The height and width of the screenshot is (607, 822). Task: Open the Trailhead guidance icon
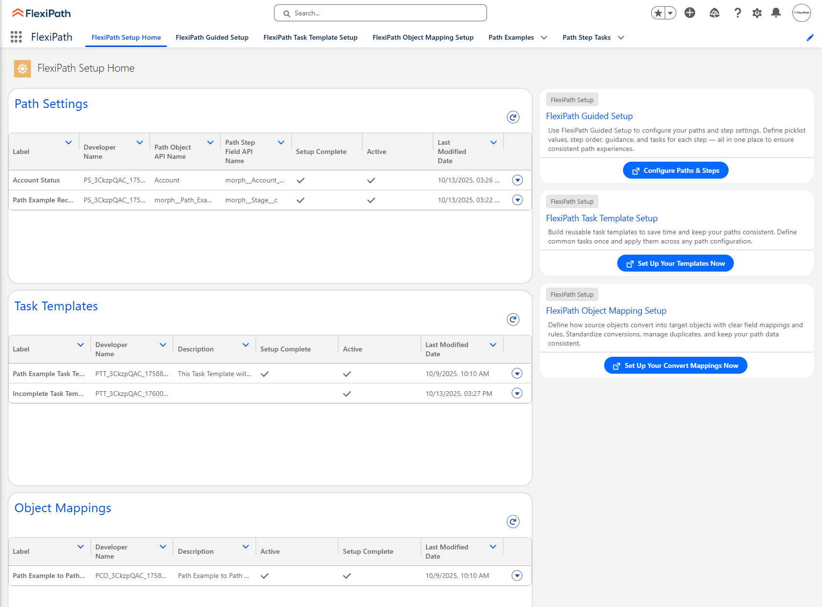point(715,13)
